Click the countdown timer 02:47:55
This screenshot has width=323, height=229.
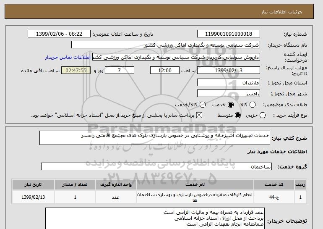[x=76, y=70]
